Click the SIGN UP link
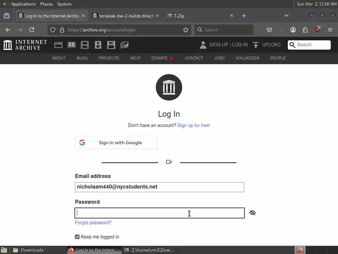 coord(219,45)
